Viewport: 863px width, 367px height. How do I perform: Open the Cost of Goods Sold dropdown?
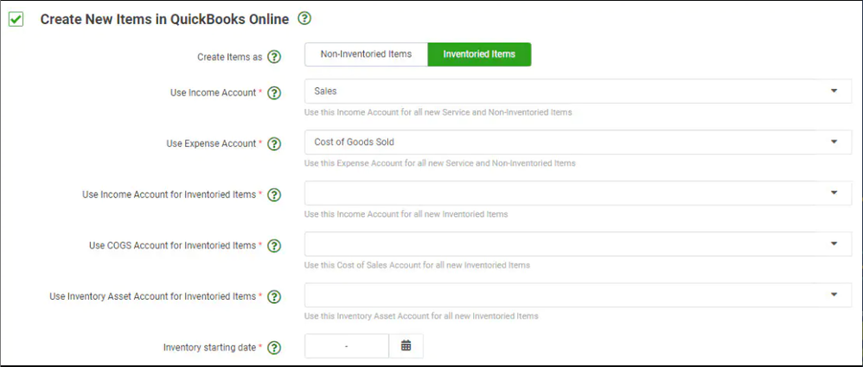pyautogui.click(x=577, y=142)
